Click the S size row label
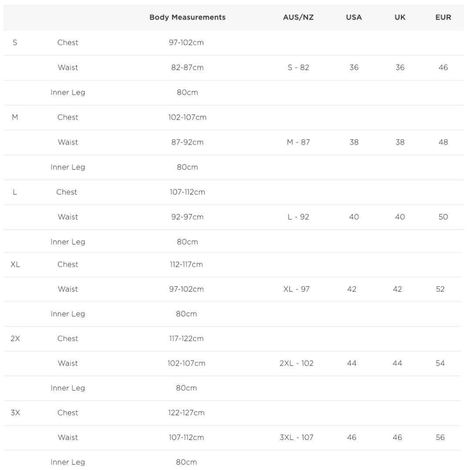The height and width of the screenshot is (470, 470). pos(15,43)
